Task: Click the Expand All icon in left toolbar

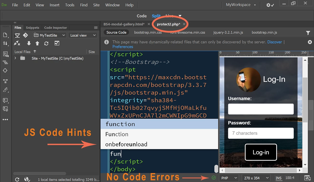Action: click(5, 81)
